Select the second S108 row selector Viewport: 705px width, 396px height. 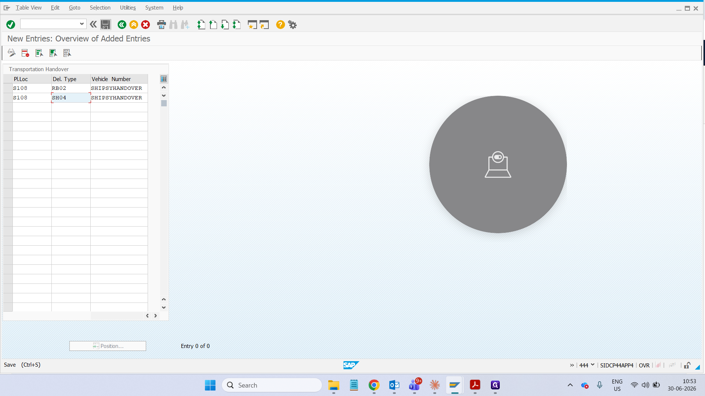click(8, 98)
